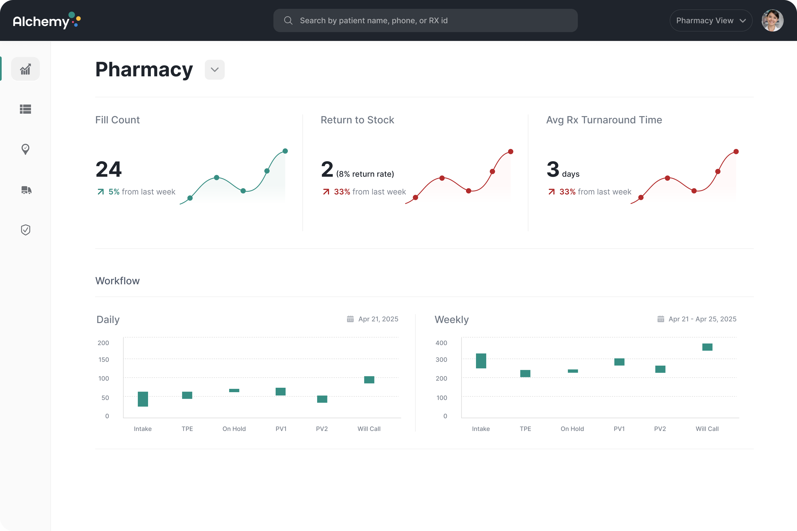797x531 pixels.
Task: Open the list view sidebar icon
Action: 25,109
